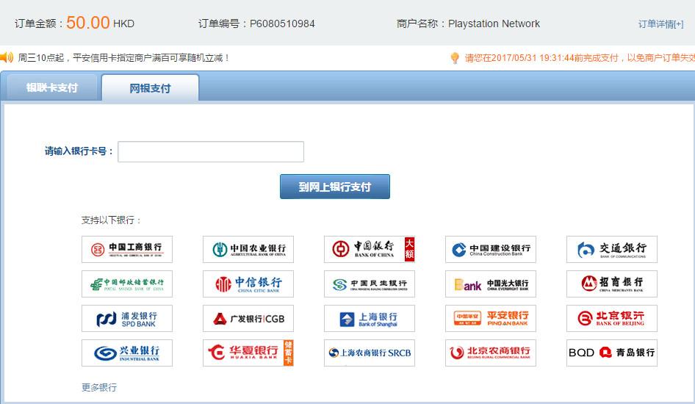Select Huaxia Bank 华夏银行 logo
This screenshot has width=695, height=404.
tap(248, 353)
